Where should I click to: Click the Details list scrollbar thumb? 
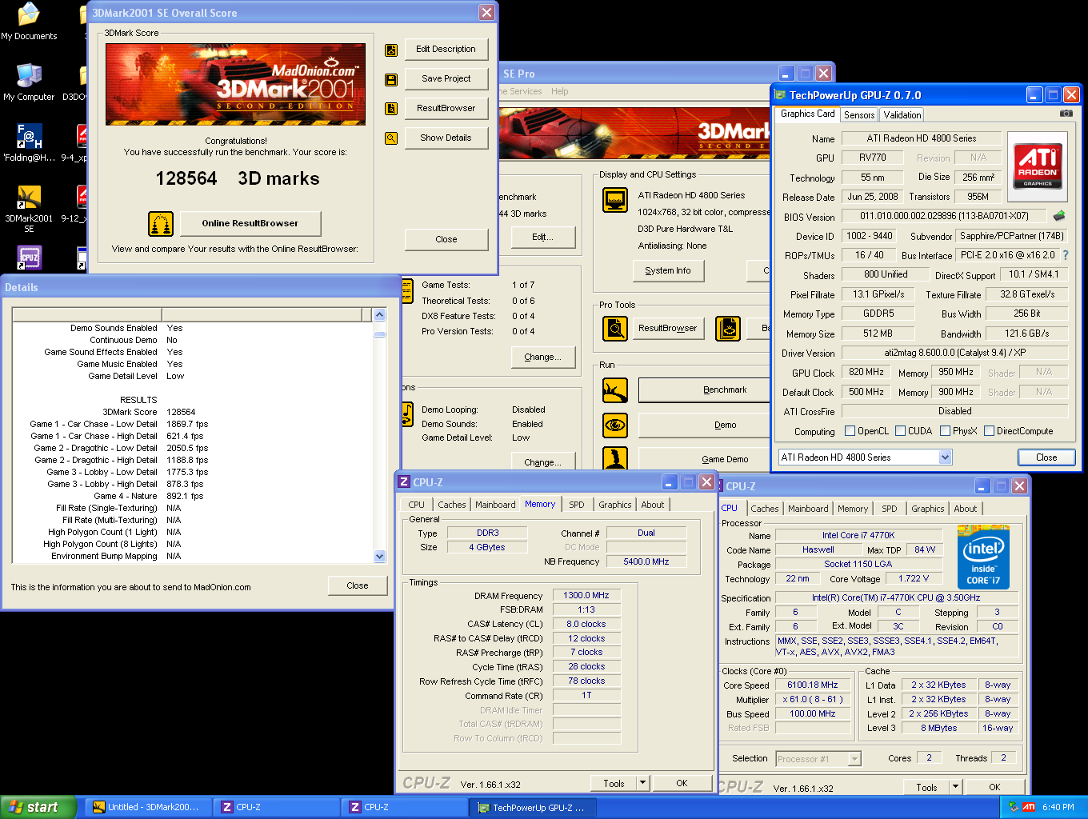pyautogui.click(x=379, y=334)
